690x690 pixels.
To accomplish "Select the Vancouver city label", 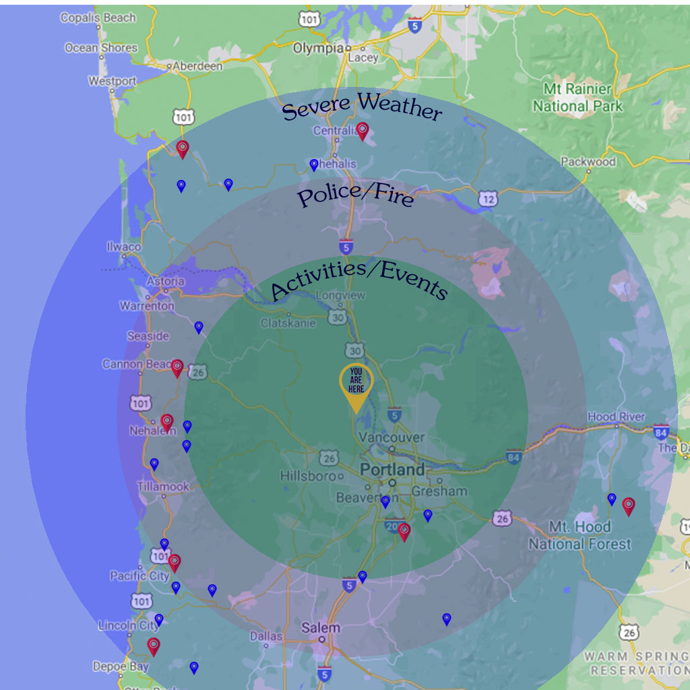I will coord(391,437).
